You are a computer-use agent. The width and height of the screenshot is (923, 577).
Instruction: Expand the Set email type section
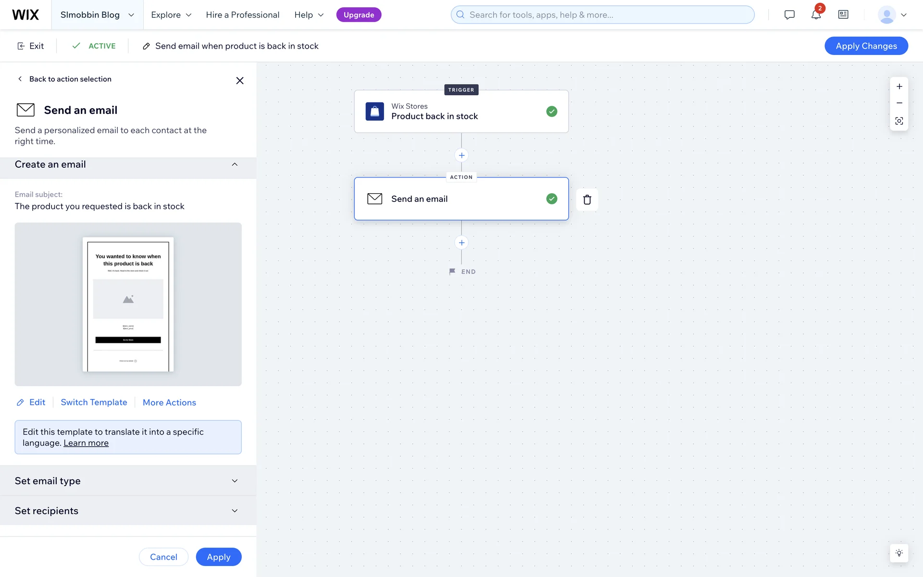[x=235, y=481]
